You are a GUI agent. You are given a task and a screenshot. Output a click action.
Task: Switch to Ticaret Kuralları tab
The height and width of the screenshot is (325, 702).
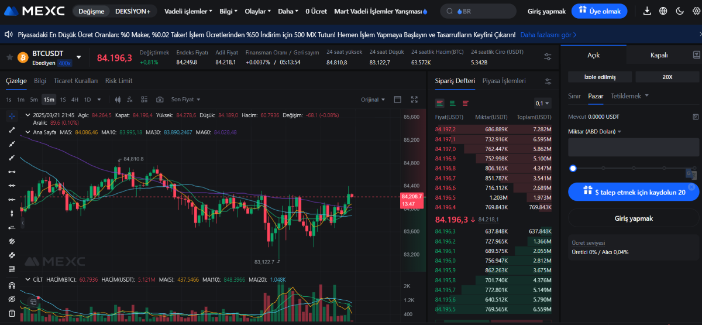pos(75,81)
